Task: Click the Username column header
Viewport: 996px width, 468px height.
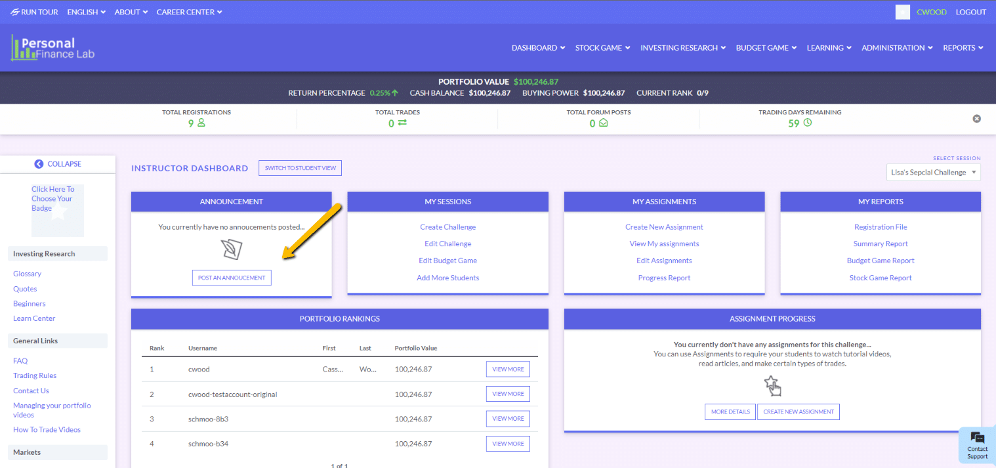Action: [x=203, y=348]
